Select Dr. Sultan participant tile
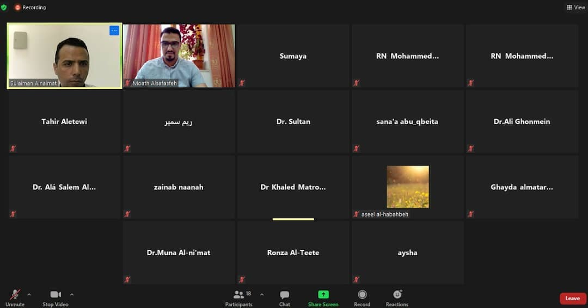This screenshot has height=308, width=588. click(x=293, y=121)
